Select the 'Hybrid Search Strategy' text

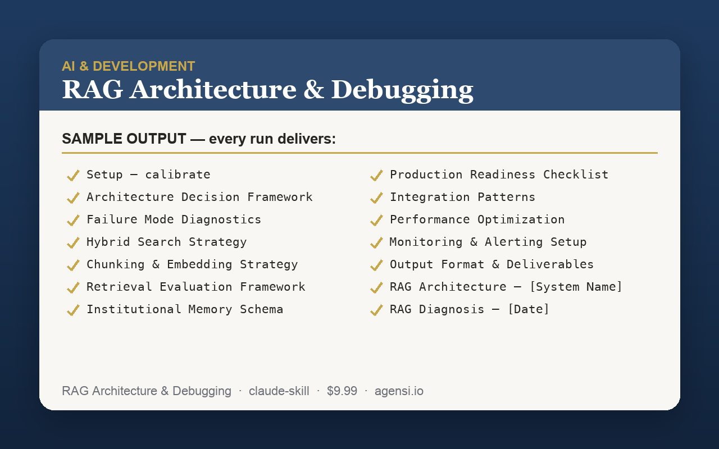[x=167, y=242]
